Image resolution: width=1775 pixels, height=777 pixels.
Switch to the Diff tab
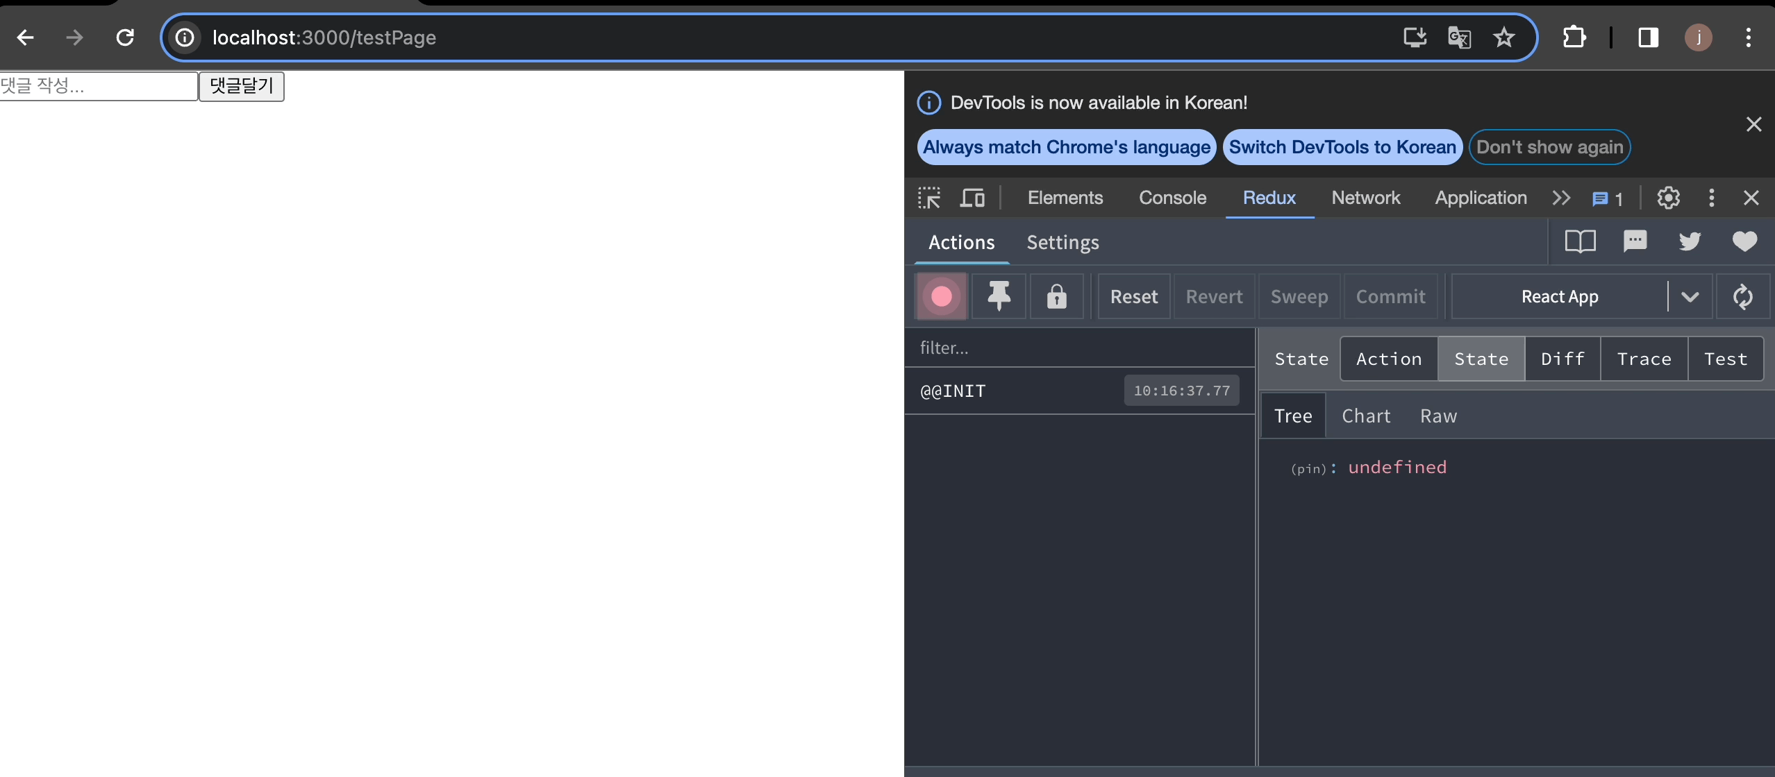coord(1562,359)
